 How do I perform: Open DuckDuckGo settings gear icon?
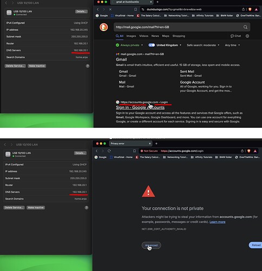coord(247,36)
